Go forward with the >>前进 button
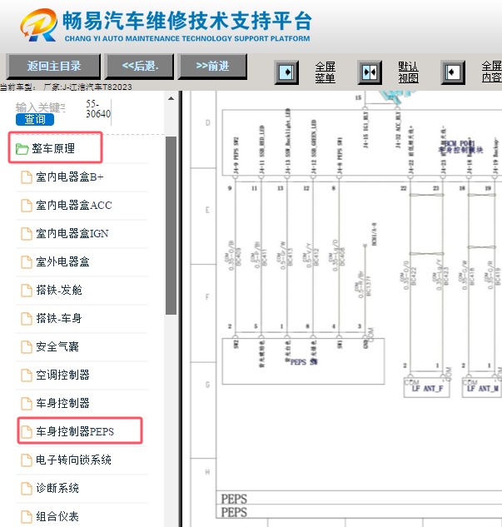502x527 pixels. click(212, 67)
